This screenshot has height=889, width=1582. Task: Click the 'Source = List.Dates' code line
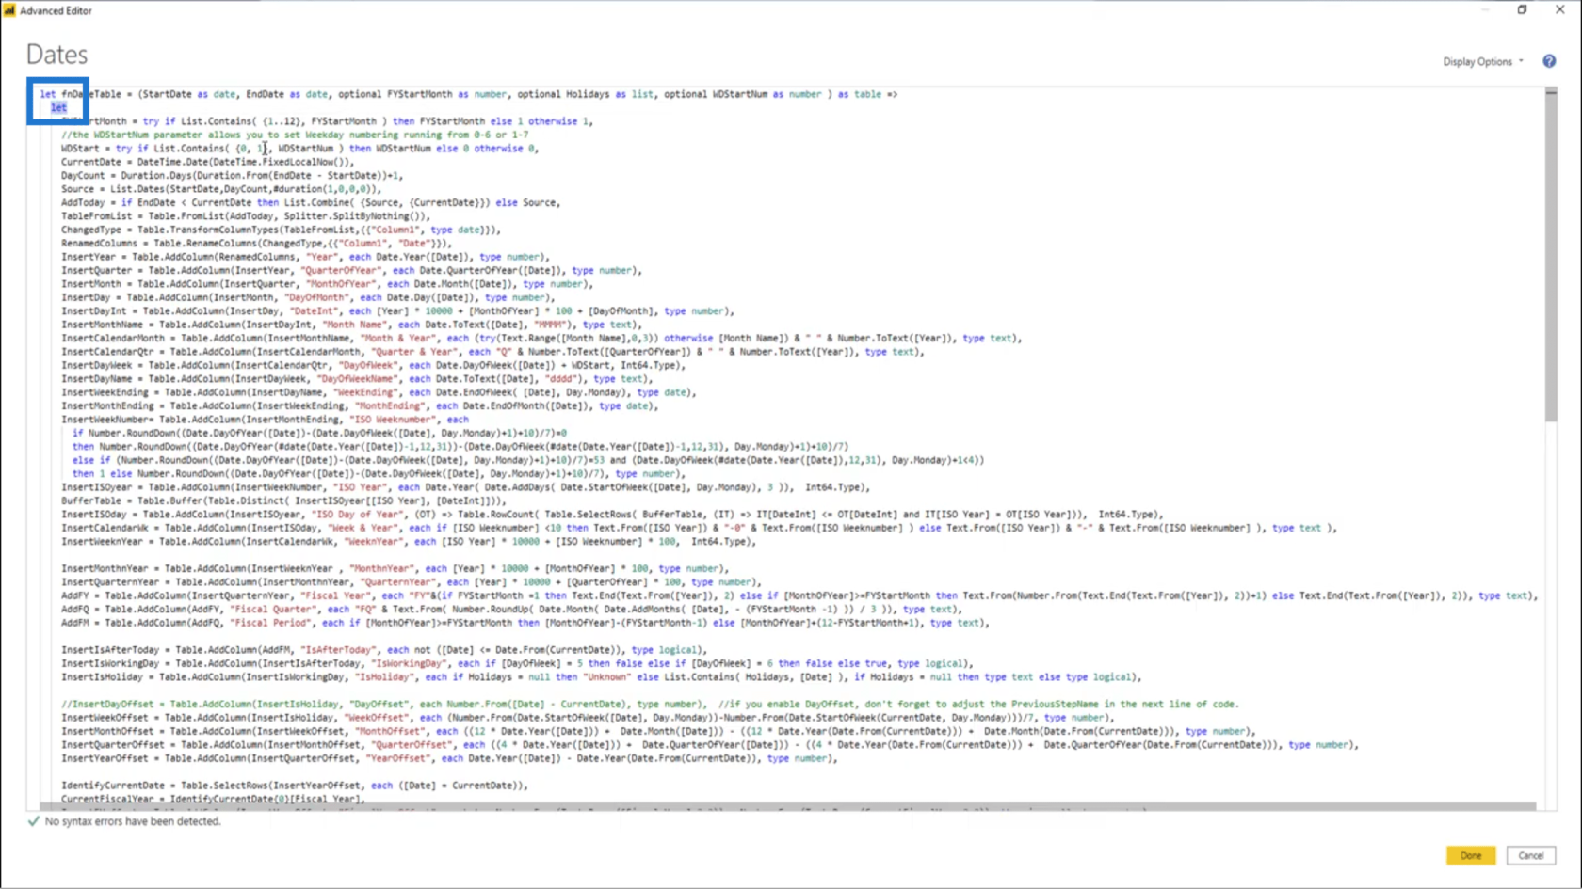tap(221, 189)
